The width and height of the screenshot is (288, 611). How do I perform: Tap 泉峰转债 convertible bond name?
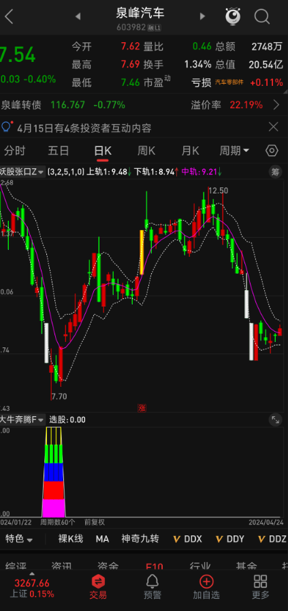click(x=21, y=105)
